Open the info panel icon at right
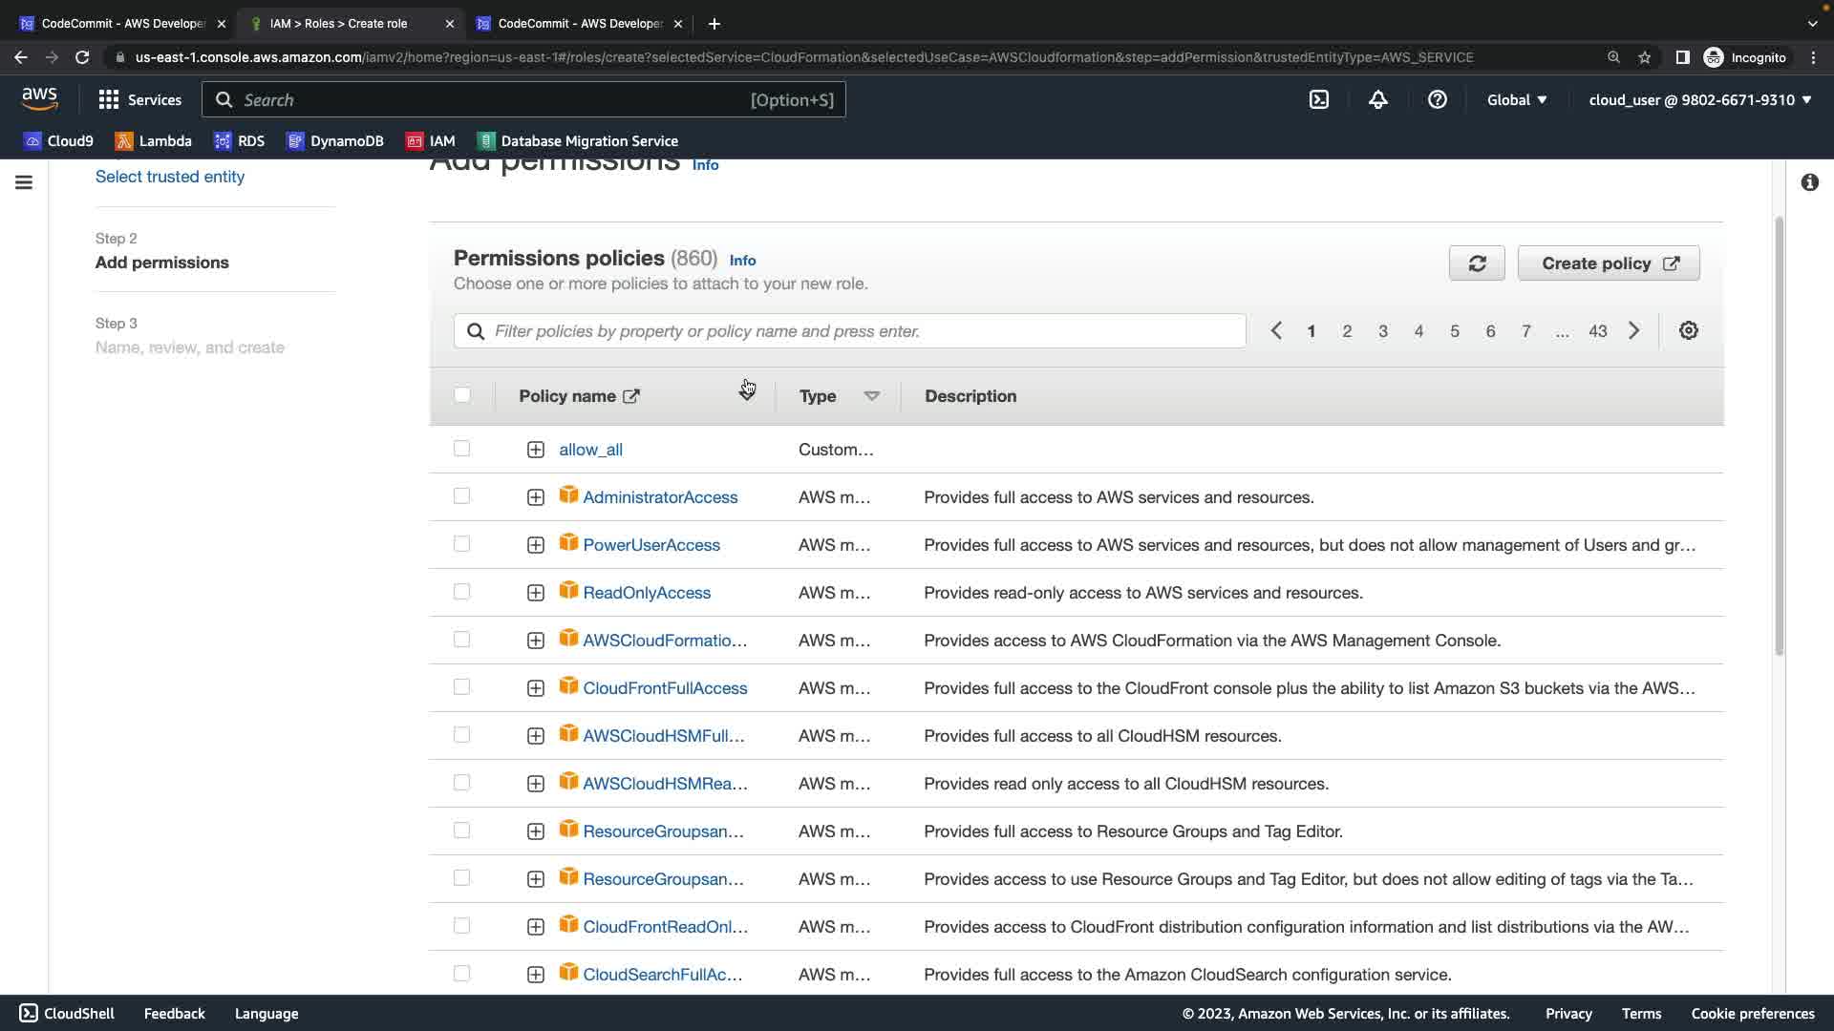1834x1031 pixels. (1809, 182)
